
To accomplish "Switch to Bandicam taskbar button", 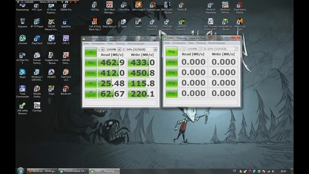I will (42, 171).
